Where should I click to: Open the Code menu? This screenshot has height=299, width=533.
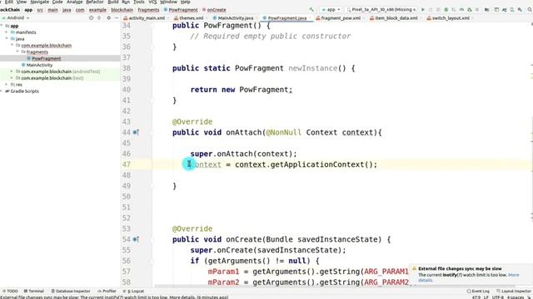click(57, 2)
